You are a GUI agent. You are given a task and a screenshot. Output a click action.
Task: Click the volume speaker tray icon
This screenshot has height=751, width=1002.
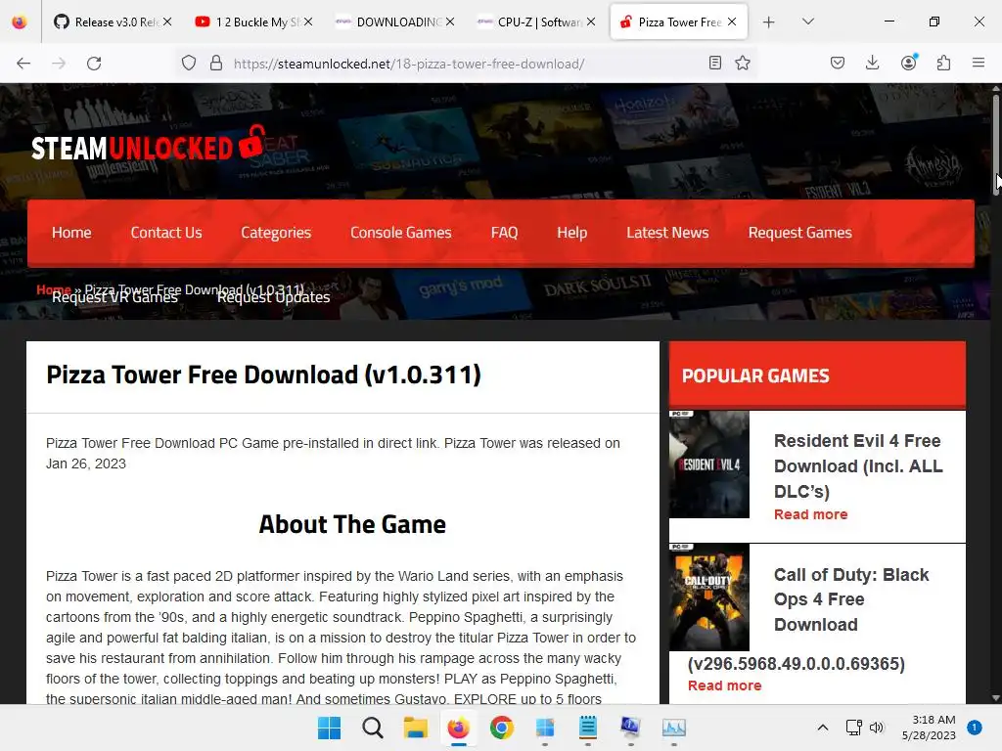pos(876,728)
